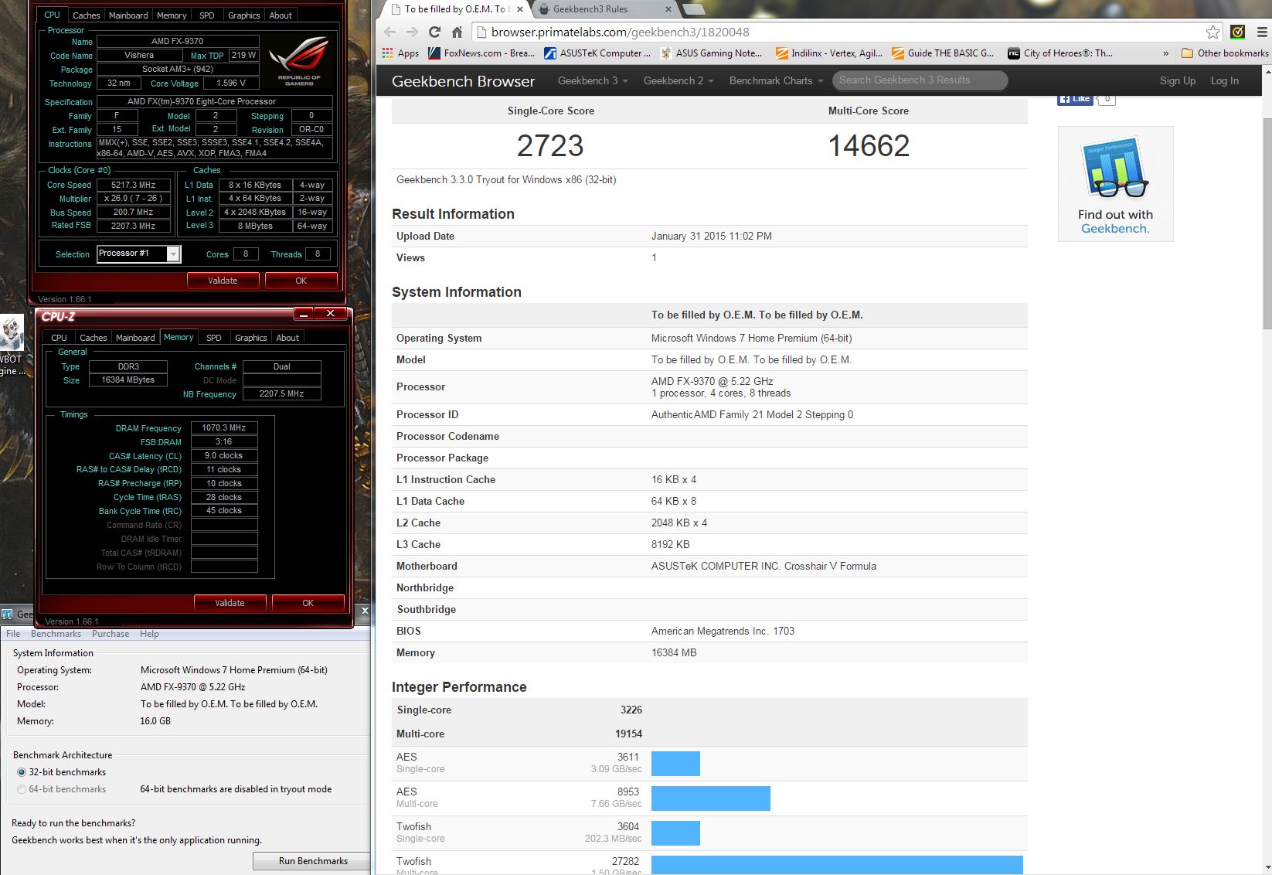Open the City of Heroes bookmark
The width and height of the screenshot is (1272, 875).
tap(1060, 53)
